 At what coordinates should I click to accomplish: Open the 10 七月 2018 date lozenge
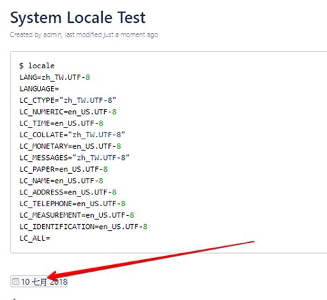(x=39, y=281)
